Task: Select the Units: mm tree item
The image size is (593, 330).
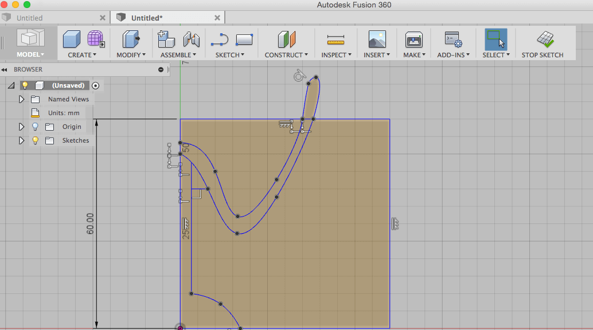Action: point(64,113)
